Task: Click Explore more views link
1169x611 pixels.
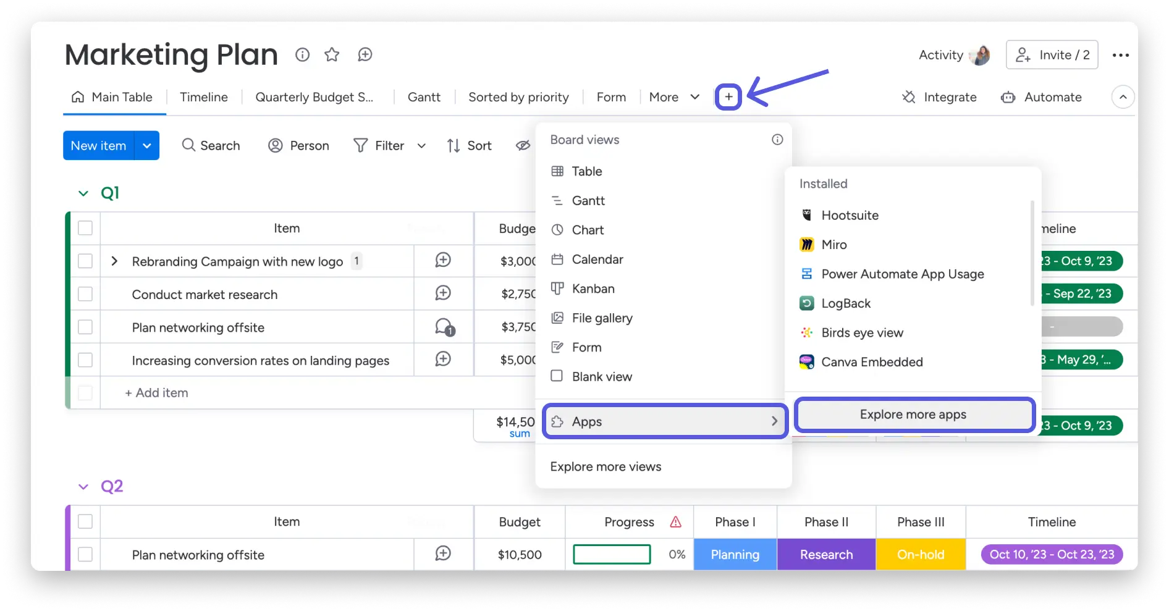Action: (x=606, y=466)
